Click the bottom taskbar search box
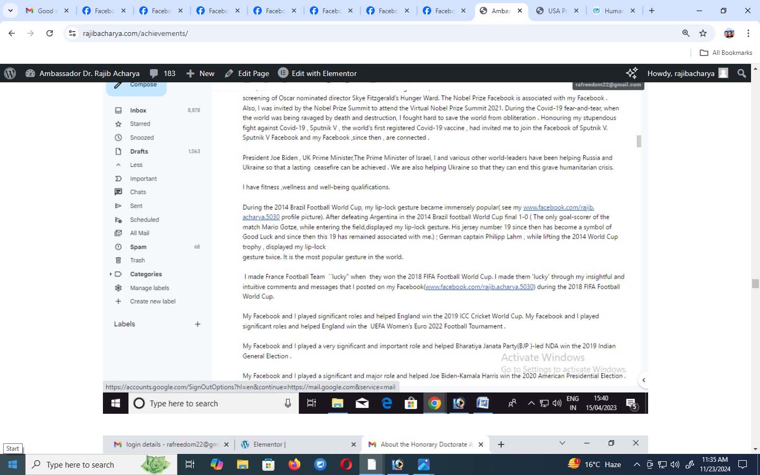Image resolution: width=760 pixels, height=475 pixels. (102, 464)
